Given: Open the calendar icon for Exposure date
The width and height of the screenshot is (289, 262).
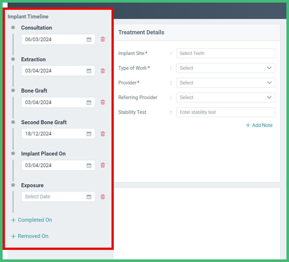Looking at the screenshot, I should point(89,197).
